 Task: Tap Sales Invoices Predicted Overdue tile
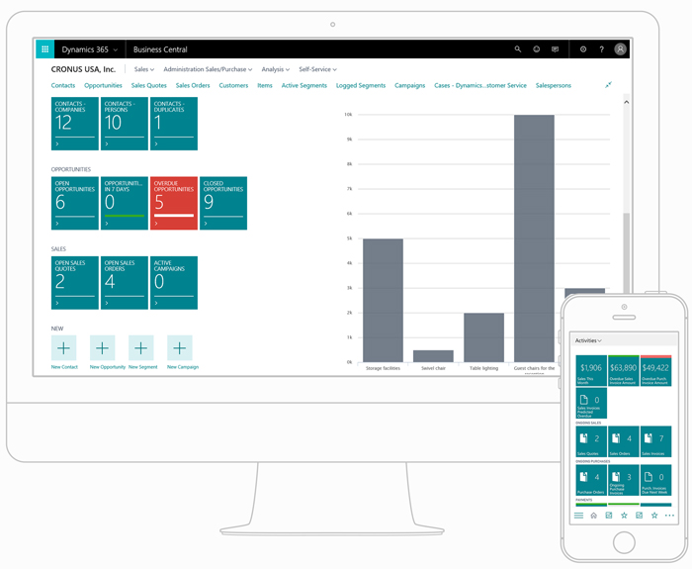tap(591, 404)
